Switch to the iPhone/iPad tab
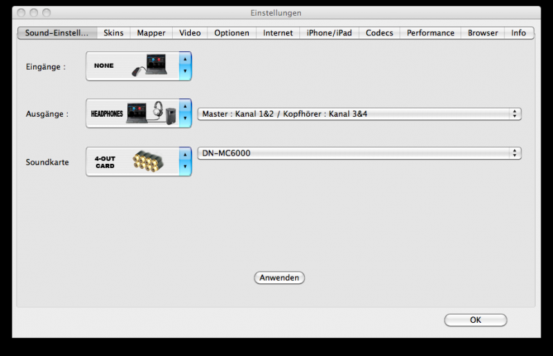This screenshot has width=553, height=356. [329, 32]
